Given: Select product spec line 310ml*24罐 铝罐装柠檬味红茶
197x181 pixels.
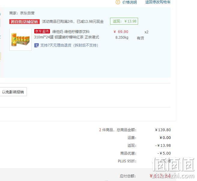Looking at the screenshot, I should pos(59,37).
